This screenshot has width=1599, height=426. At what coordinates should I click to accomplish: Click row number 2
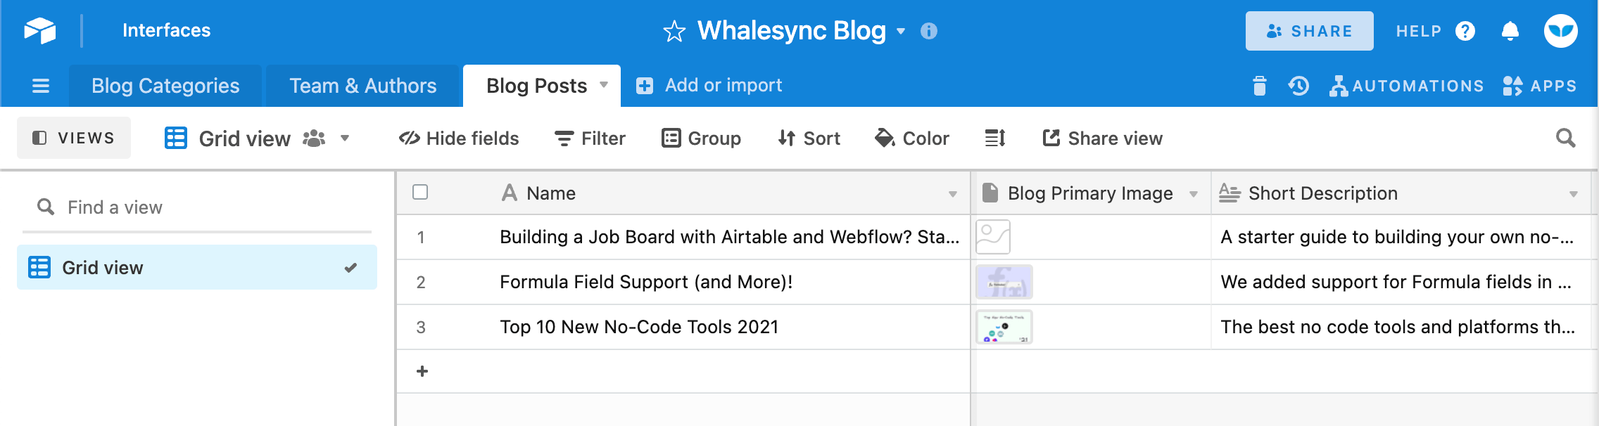pyautogui.click(x=421, y=283)
